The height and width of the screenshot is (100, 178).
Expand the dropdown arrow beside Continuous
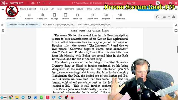(x=21, y=17)
